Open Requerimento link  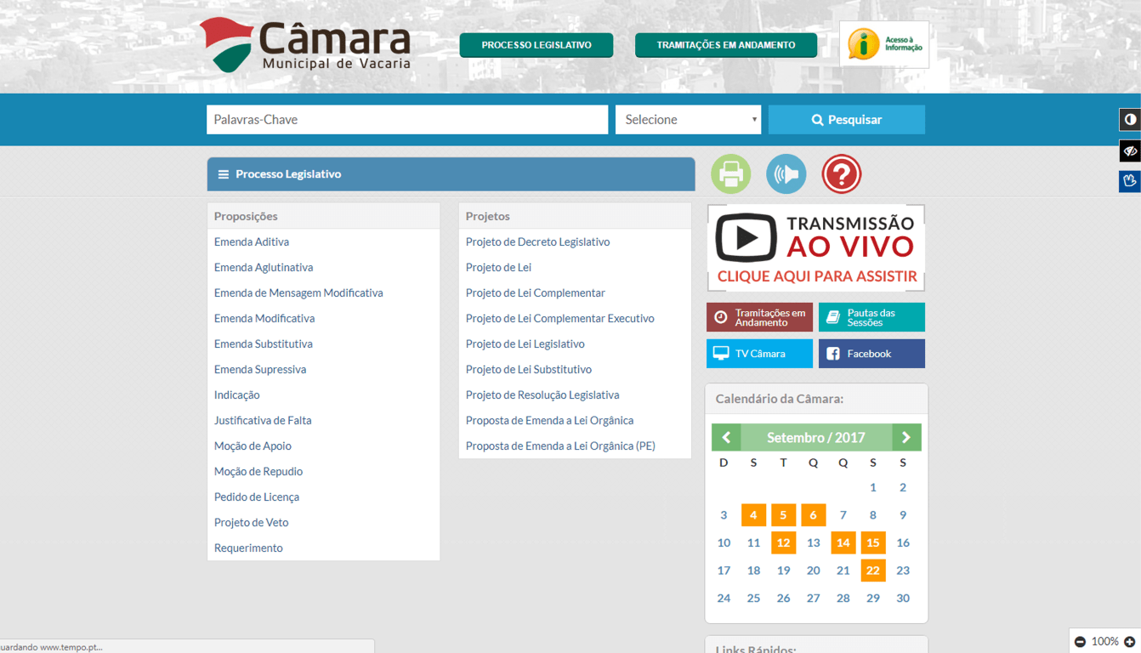248,548
